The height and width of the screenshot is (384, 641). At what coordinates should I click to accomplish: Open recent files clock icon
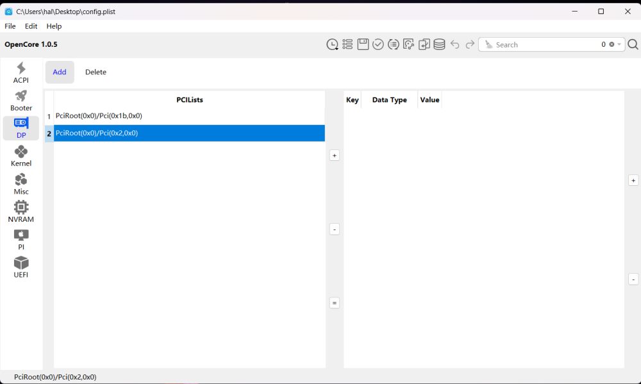click(x=332, y=44)
